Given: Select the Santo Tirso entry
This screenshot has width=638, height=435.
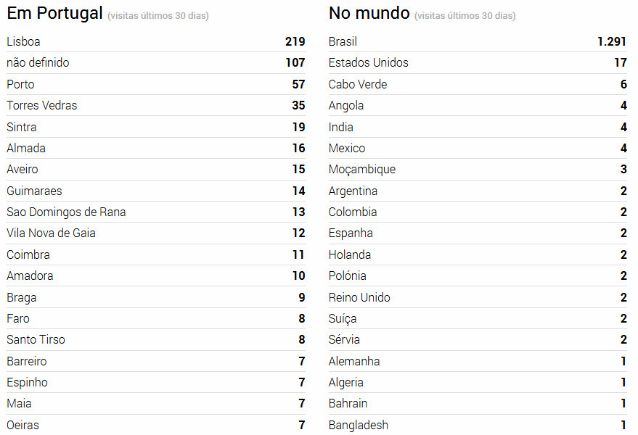Looking at the screenshot, I should (x=36, y=340).
